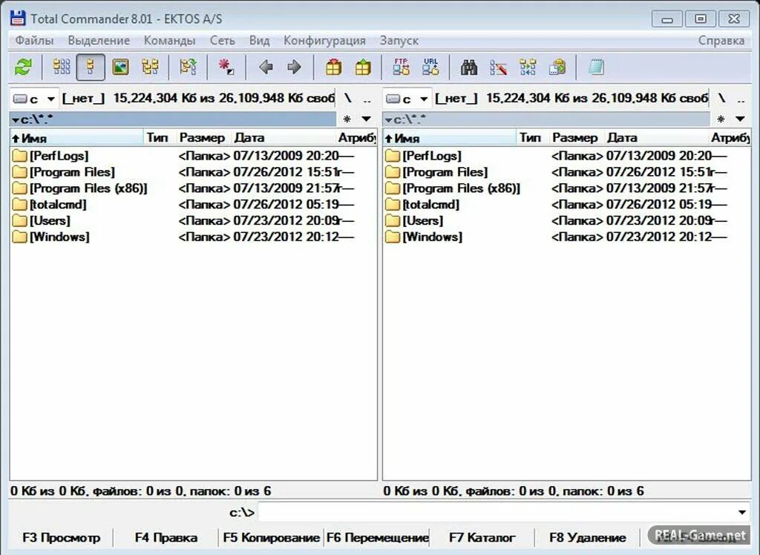The height and width of the screenshot is (555, 760).
Task: Open right panel directory history arrow
Action: pyautogui.click(x=740, y=119)
